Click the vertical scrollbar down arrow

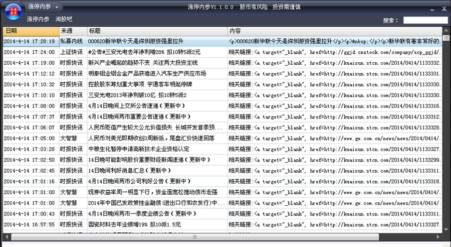[446, 230]
